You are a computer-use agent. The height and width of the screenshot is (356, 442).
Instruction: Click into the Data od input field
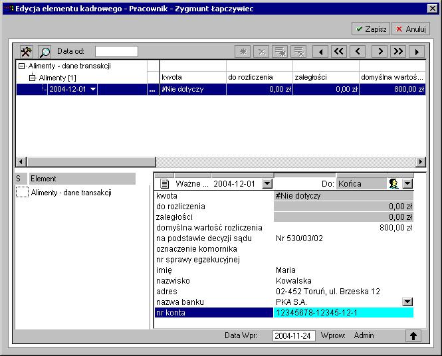[x=116, y=52]
